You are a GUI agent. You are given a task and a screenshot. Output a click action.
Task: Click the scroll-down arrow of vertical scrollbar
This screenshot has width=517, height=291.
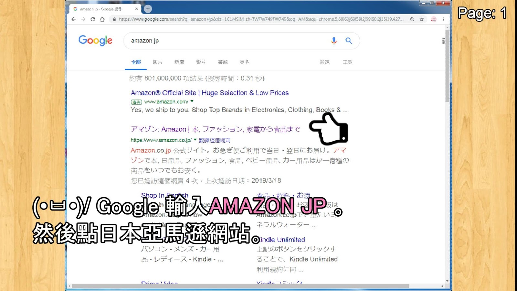coord(447,281)
